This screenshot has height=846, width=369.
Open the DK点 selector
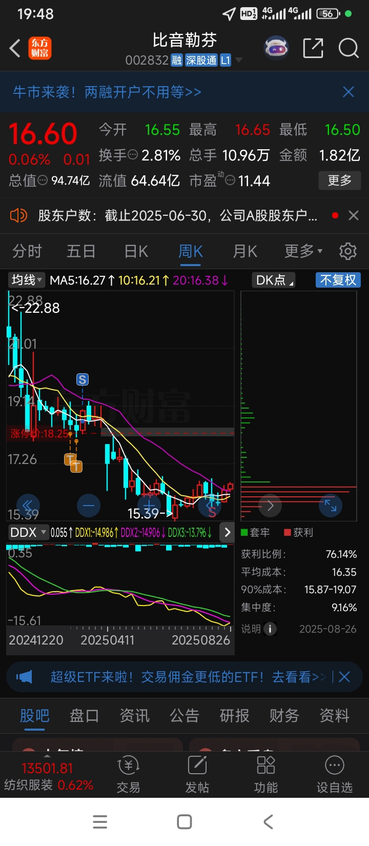[274, 280]
